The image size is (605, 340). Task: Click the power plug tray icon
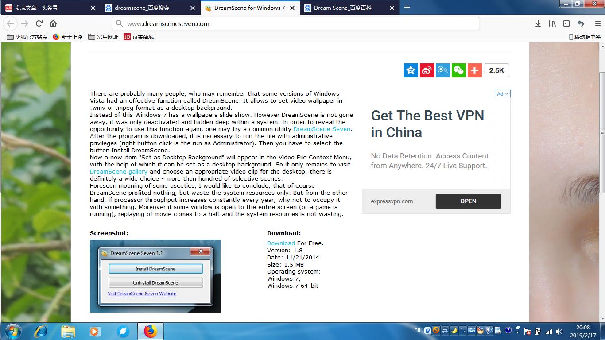coord(538,331)
